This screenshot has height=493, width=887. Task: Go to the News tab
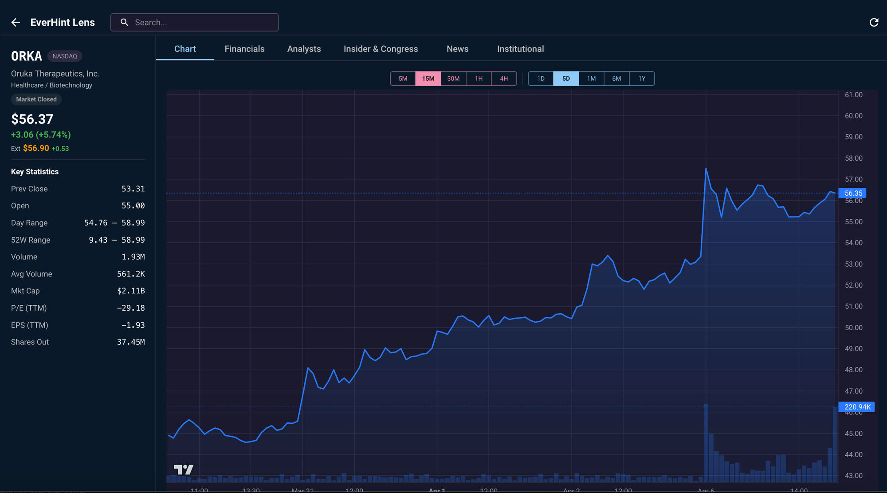point(457,49)
